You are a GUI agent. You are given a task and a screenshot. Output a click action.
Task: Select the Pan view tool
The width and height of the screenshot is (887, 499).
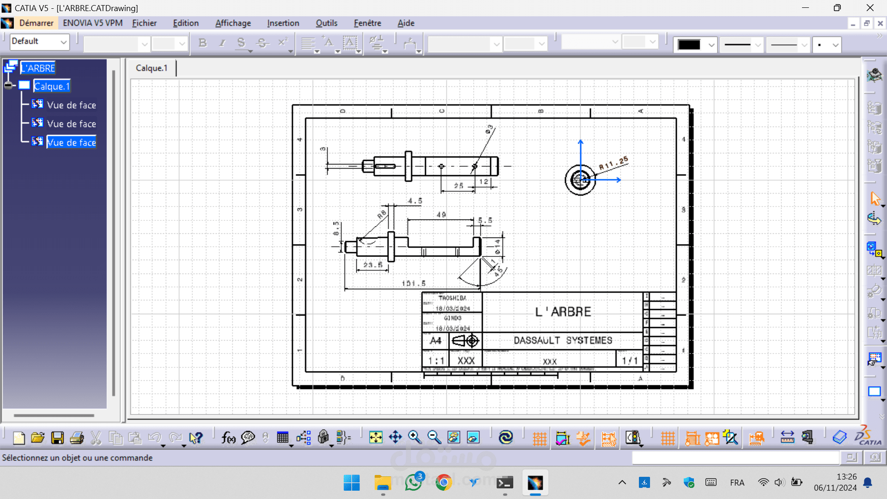point(395,437)
